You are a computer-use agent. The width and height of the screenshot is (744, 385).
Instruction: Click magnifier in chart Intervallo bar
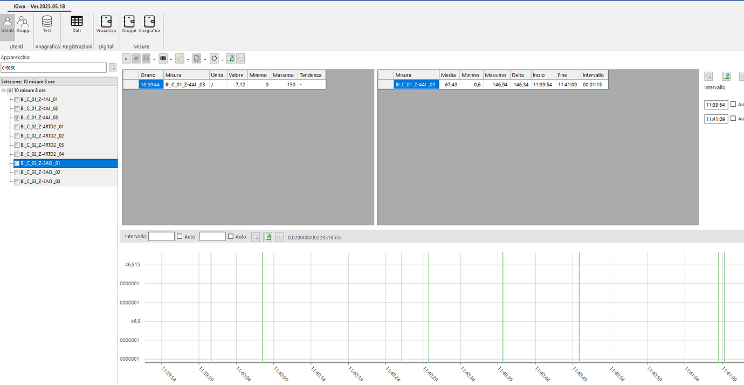click(x=256, y=237)
